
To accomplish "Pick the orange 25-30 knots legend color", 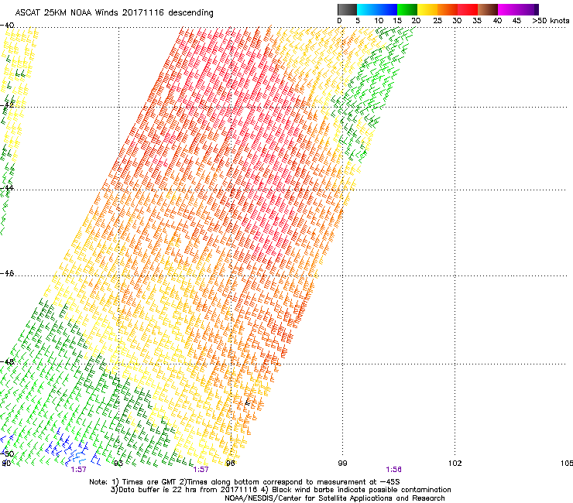I will click(x=448, y=9).
